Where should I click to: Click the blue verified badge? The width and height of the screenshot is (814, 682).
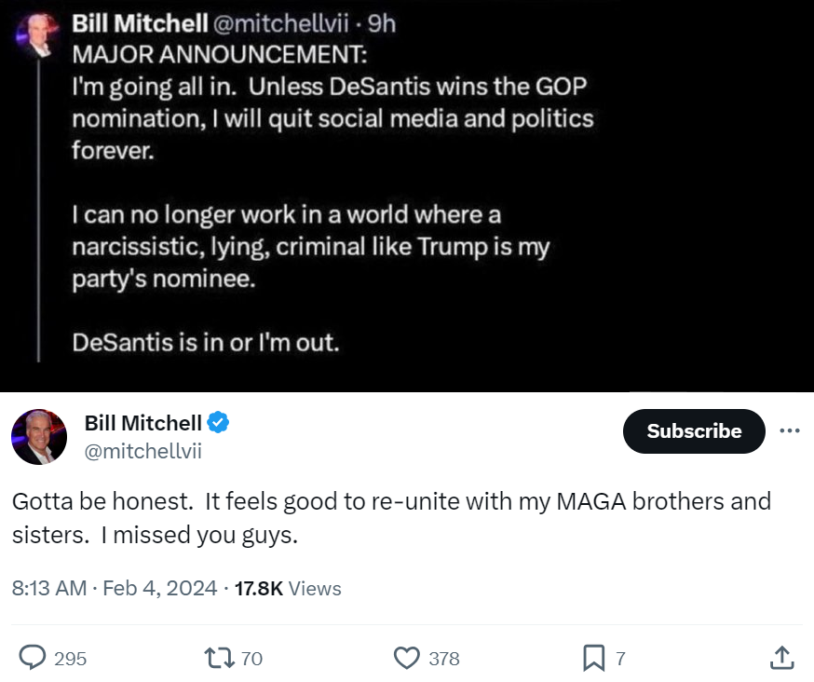point(218,422)
